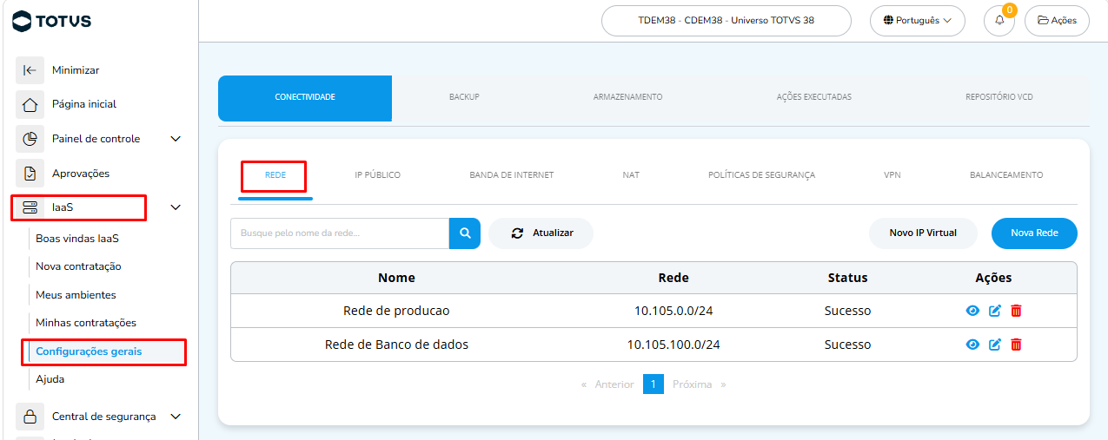The width and height of the screenshot is (1108, 440).
Task: Focus the network name search field
Action: (x=340, y=233)
